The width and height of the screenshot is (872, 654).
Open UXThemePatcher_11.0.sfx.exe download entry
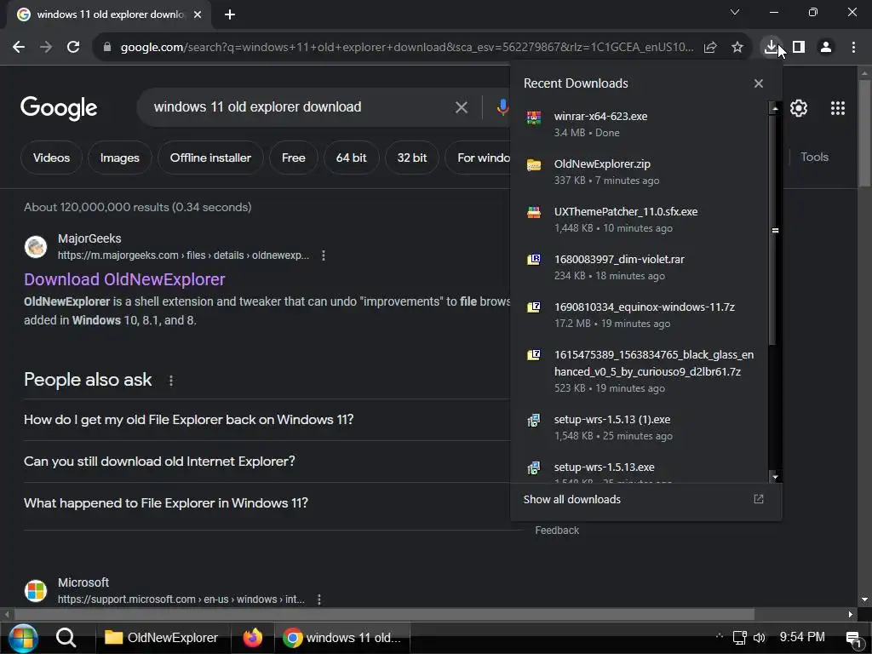pos(640,220)
